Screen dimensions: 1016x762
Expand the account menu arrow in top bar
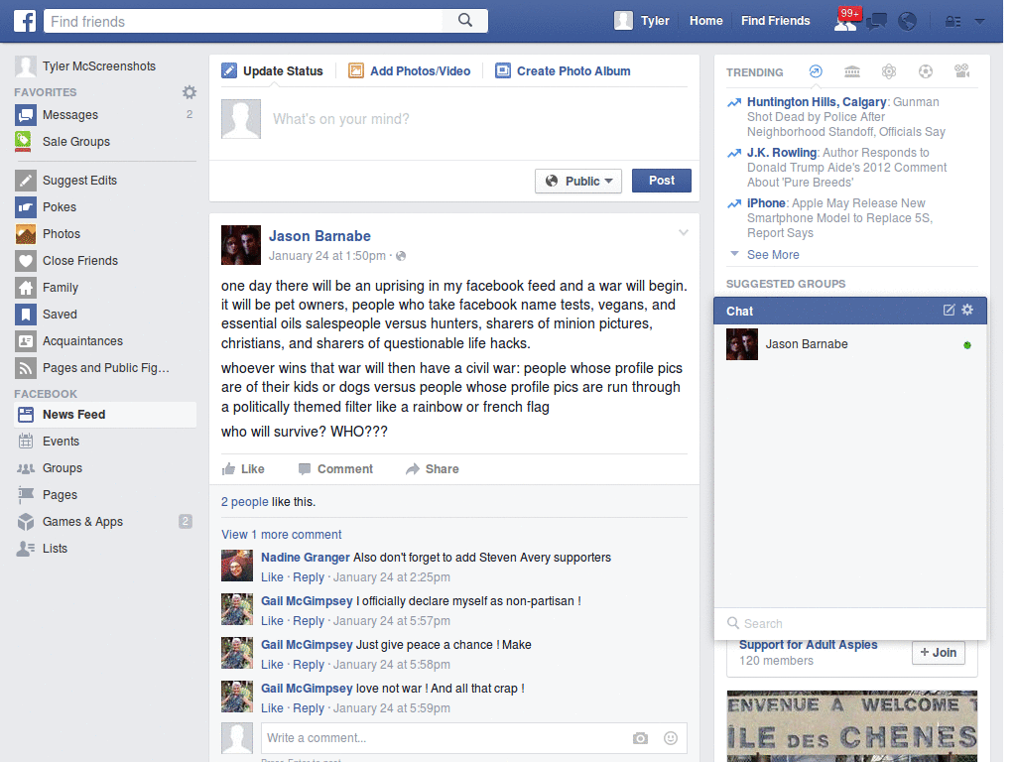coord(979,22)
